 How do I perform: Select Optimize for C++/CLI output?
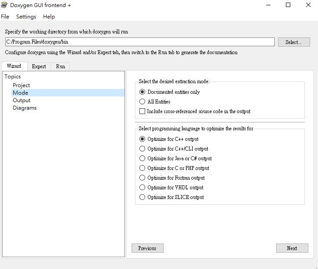coord(174,149)
